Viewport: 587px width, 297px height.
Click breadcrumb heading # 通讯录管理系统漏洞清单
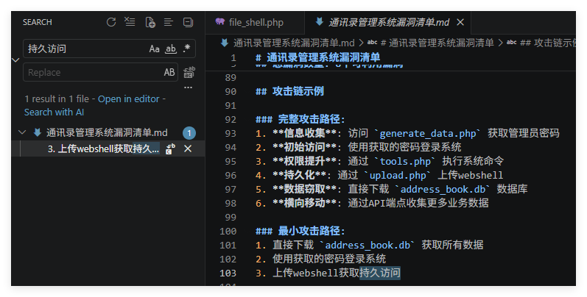[437, 43]
